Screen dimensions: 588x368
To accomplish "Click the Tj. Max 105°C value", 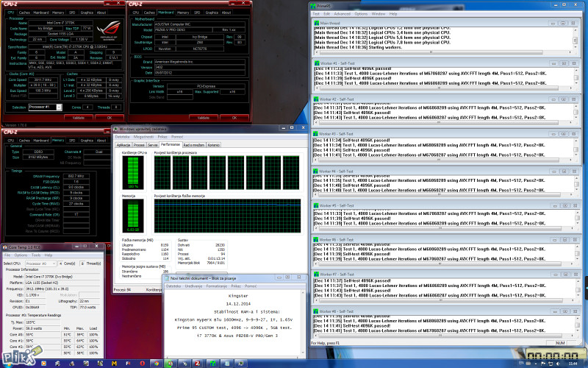I will [43, 322].
